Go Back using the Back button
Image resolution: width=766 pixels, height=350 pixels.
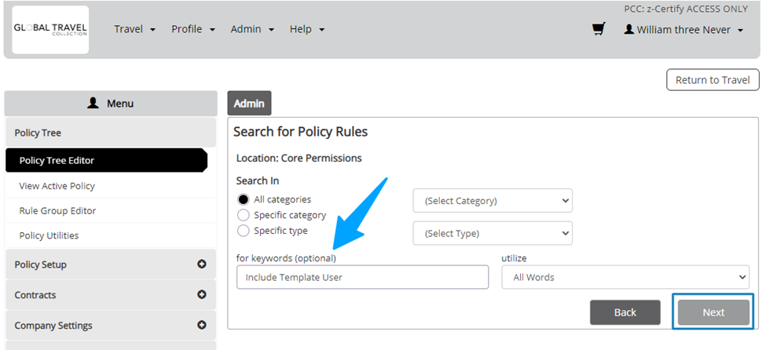(x=625, y=312)
